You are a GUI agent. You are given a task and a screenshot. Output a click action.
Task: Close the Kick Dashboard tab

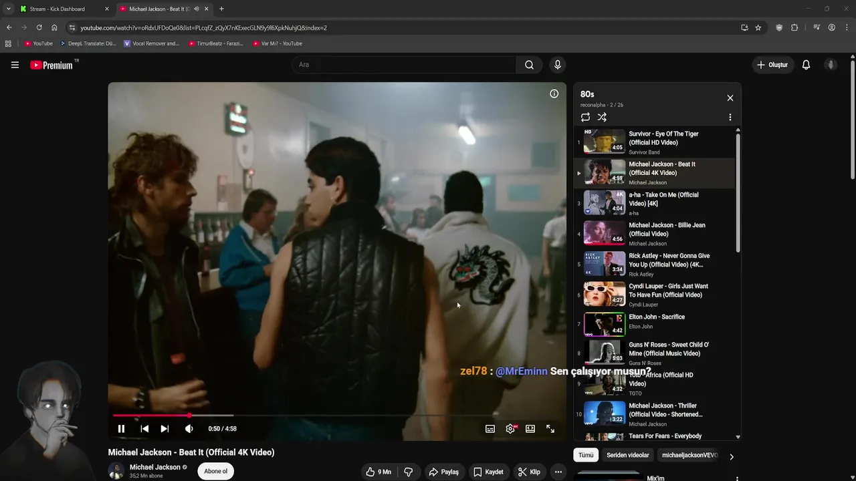point(106,9)
